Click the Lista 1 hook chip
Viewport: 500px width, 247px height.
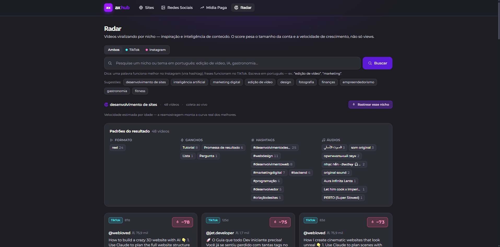(x=188, y=156)
